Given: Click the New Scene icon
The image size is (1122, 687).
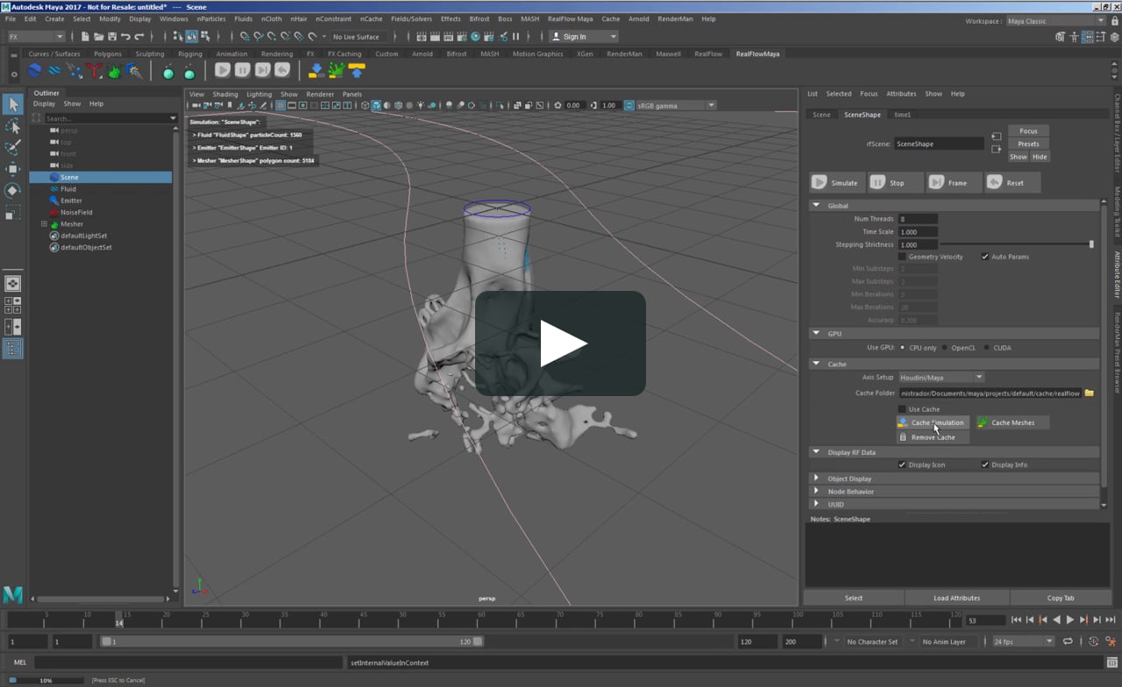Looking at the screenshot, I should pos(84,37).
